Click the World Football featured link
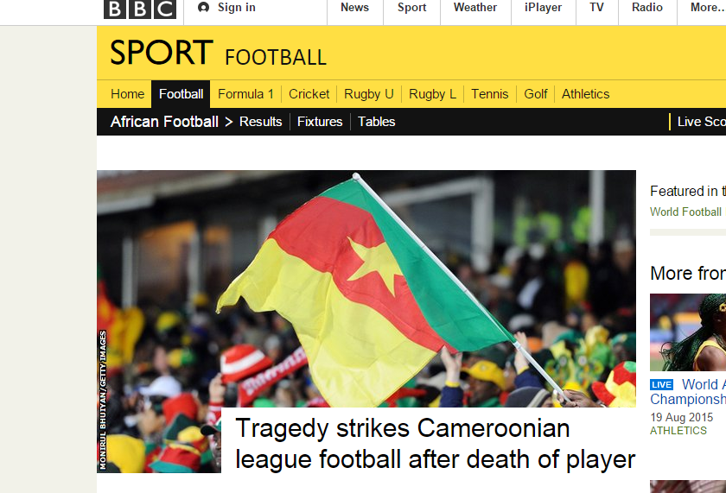Screen dimensions: 726x493 coord(685,212)
